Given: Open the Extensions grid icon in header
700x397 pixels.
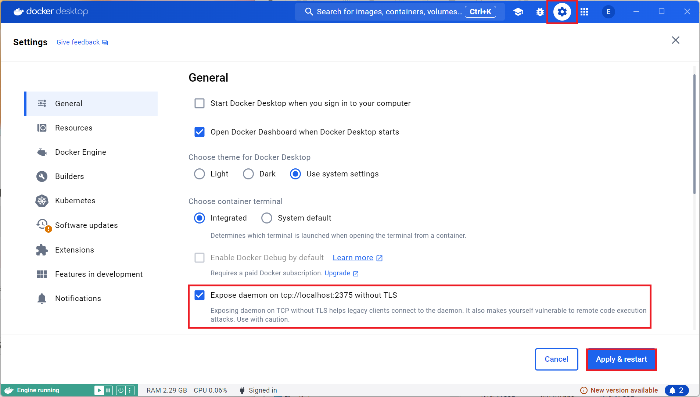Looking at the screenshot, I should tap(584, 12).
